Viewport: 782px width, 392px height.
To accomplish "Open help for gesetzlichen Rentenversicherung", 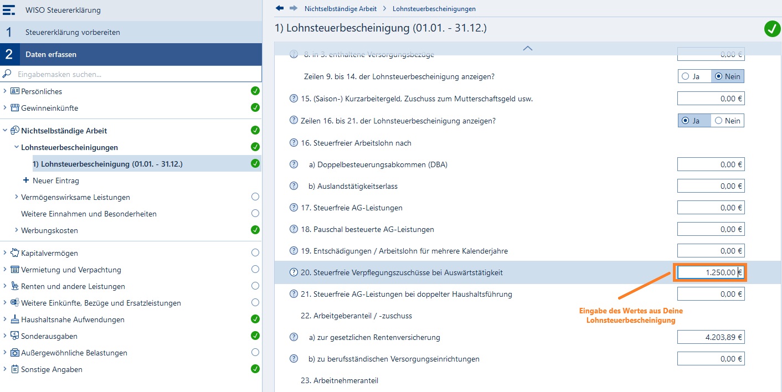I will point(294,337).
